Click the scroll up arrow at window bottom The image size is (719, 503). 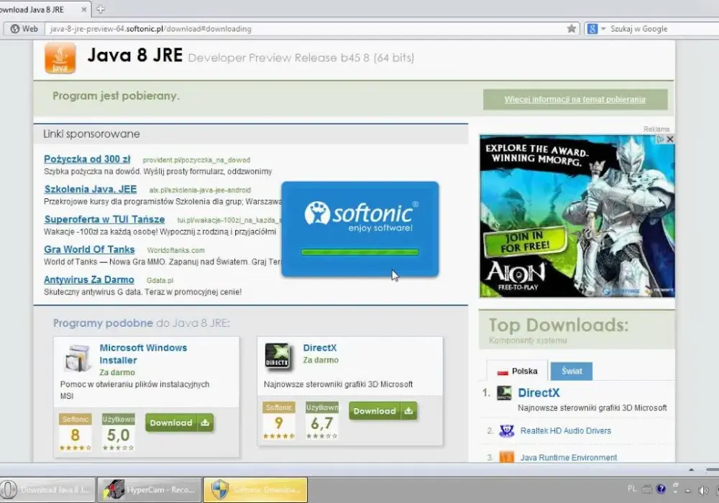click(691, 469)
